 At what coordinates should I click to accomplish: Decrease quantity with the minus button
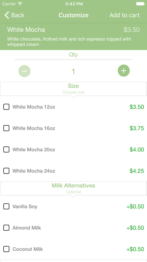24,71
